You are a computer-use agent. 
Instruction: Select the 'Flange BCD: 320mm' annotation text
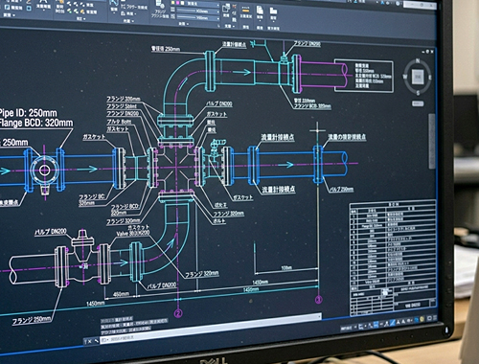[35, 123]
